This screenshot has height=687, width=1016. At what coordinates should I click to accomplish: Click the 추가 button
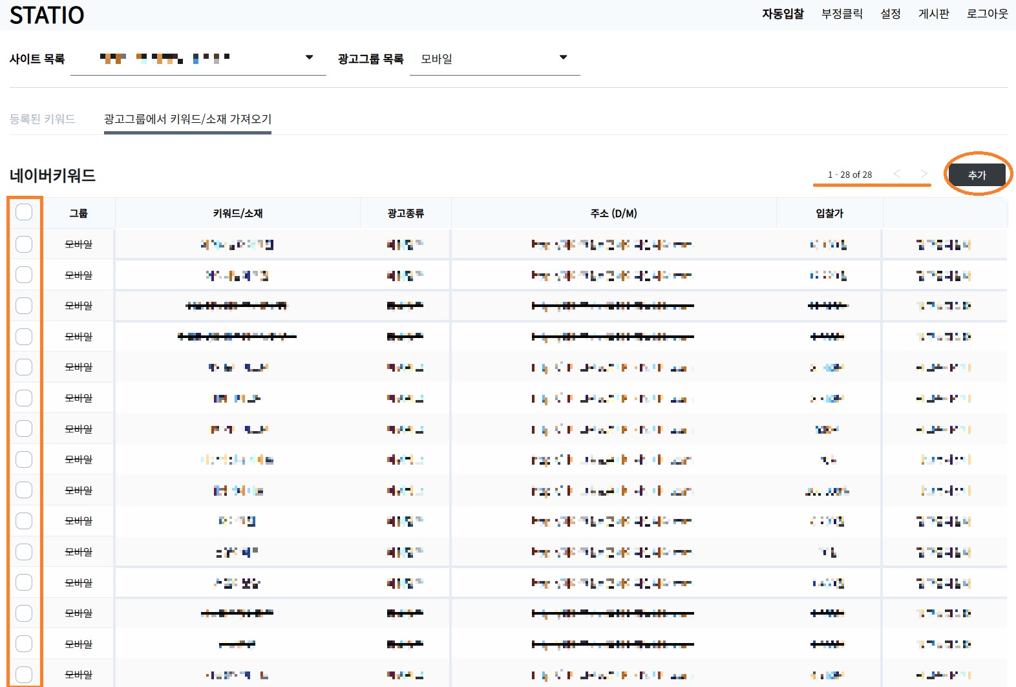977,174
